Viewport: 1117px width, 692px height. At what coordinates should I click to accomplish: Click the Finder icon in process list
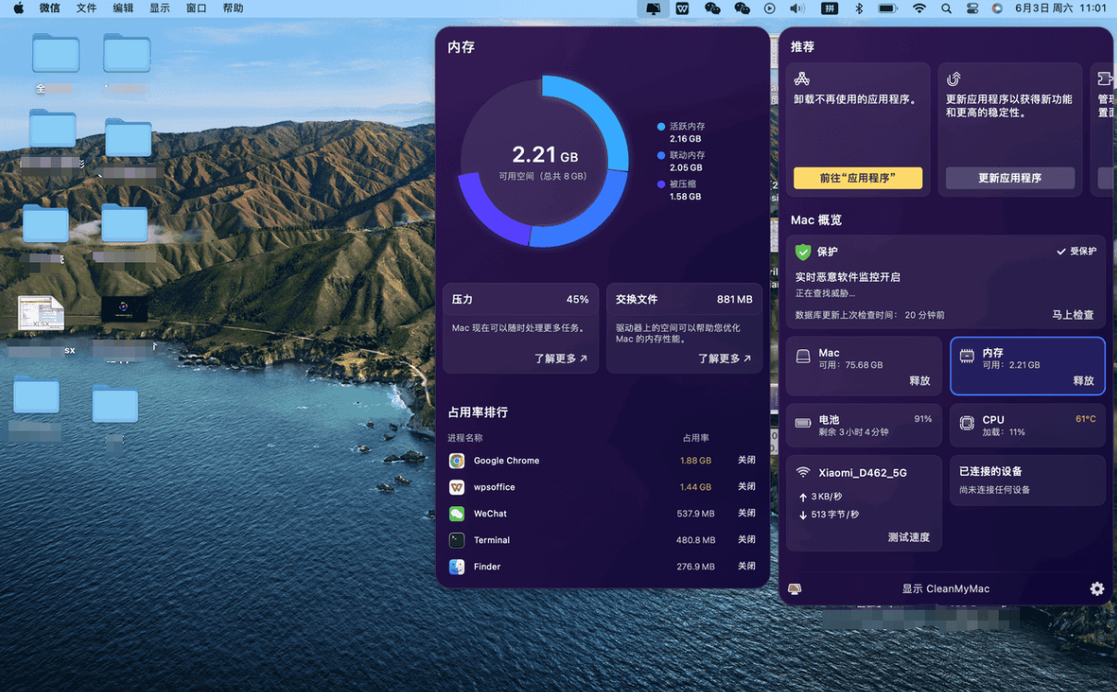(456, 566)
